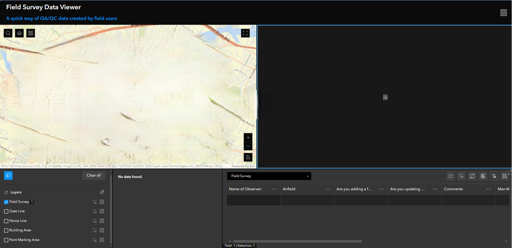This screenshot has height=248, width=512.
Task: Clear the table selection via toolbar icon
Action: pyautogui.click(x=461, y=176)
